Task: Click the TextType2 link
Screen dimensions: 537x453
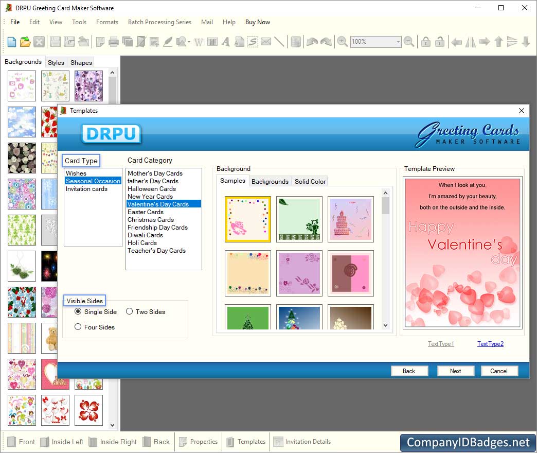Action: [x=490, y=344]
